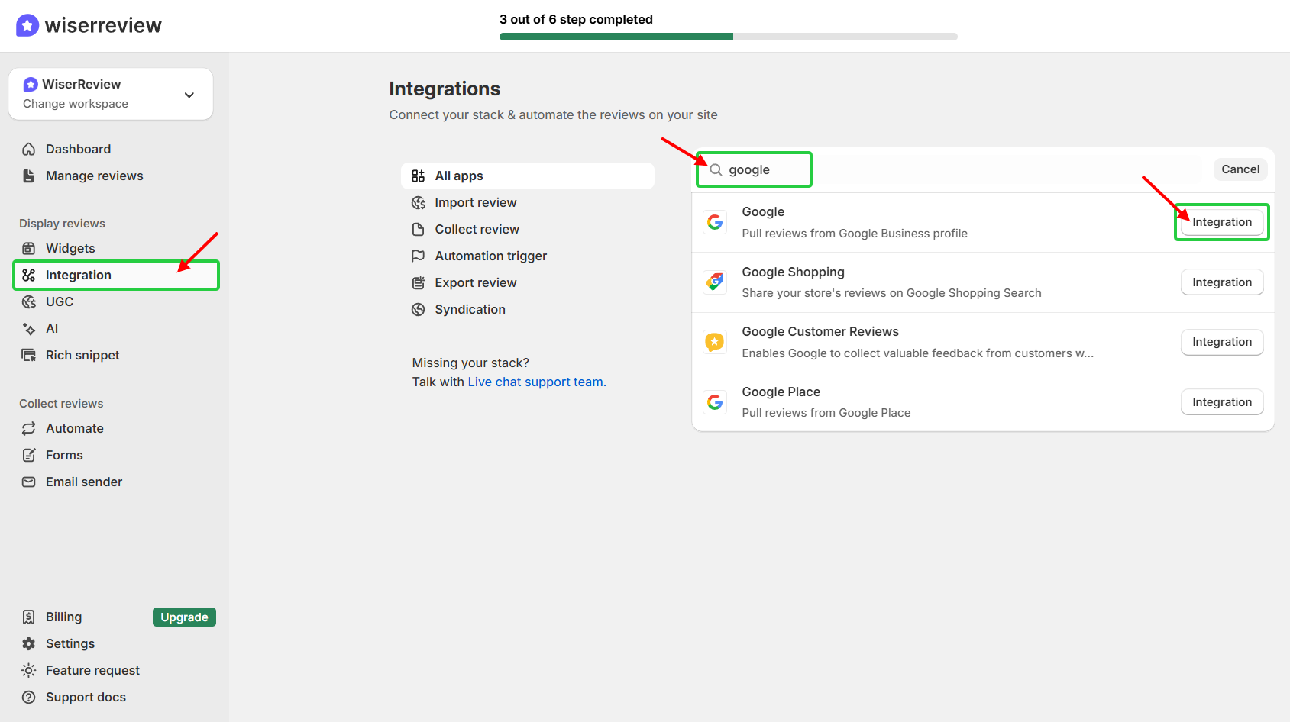
Task: Expand the Change workspace dropdown
Action: 189,94
